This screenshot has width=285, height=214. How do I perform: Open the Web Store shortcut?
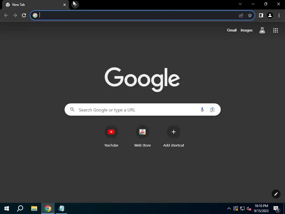142,136
